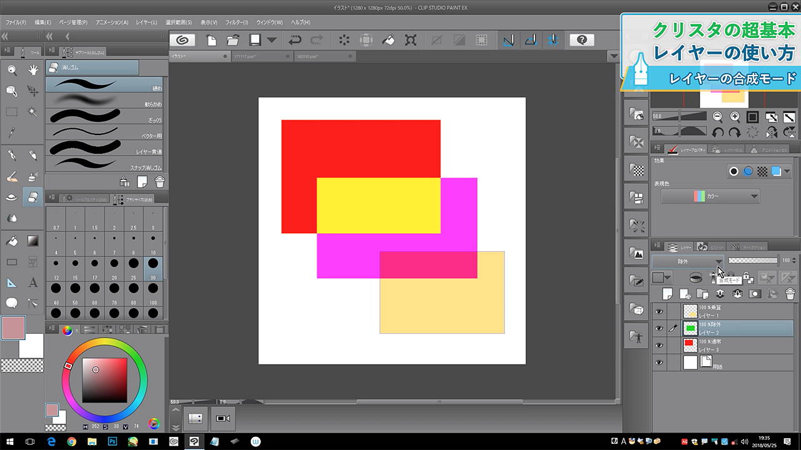Toggle the border effect circle icon

(x=733, y=171)
